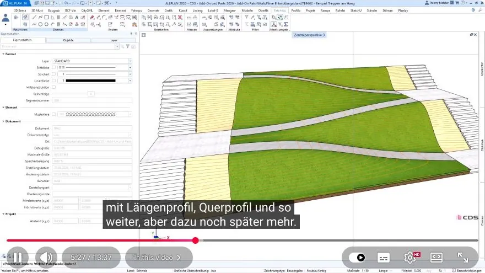Open the properties search dropdown arrow
Image resolution: width=485 pixels, height=273 pixels.
[x=117, y=46]
